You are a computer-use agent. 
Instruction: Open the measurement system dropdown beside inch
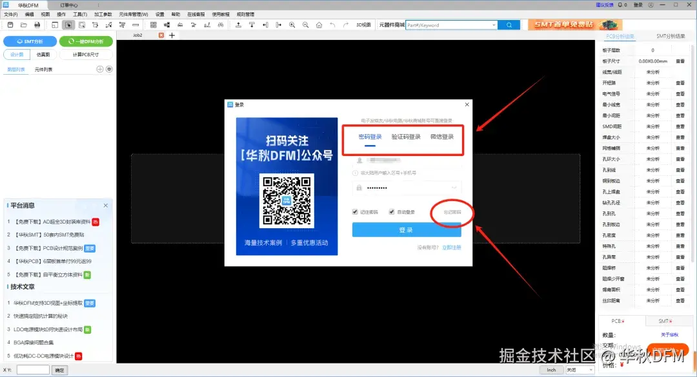tap(580, 370)
